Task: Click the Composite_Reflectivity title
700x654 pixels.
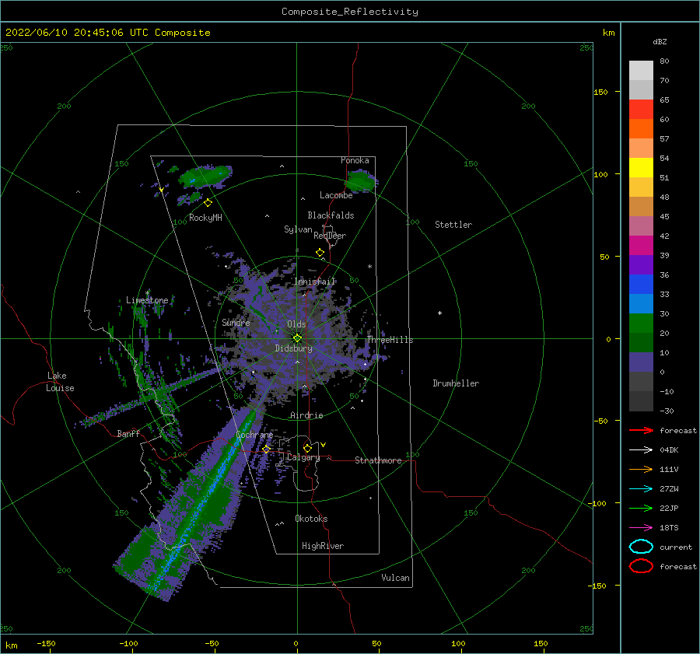Action: point(349,12)
